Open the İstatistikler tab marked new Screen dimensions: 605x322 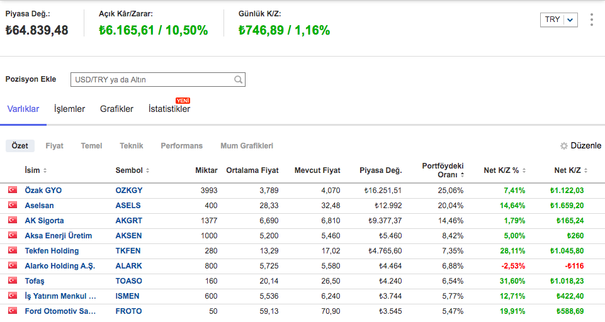(169, 109)
